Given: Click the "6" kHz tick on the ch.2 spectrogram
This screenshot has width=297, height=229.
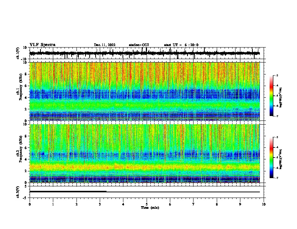Looking at the screenshot, I should (x=26, y=147).
